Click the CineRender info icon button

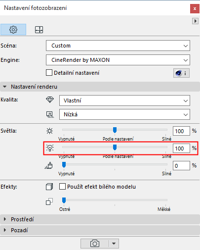pyautogui.click(x=181, y=73)
